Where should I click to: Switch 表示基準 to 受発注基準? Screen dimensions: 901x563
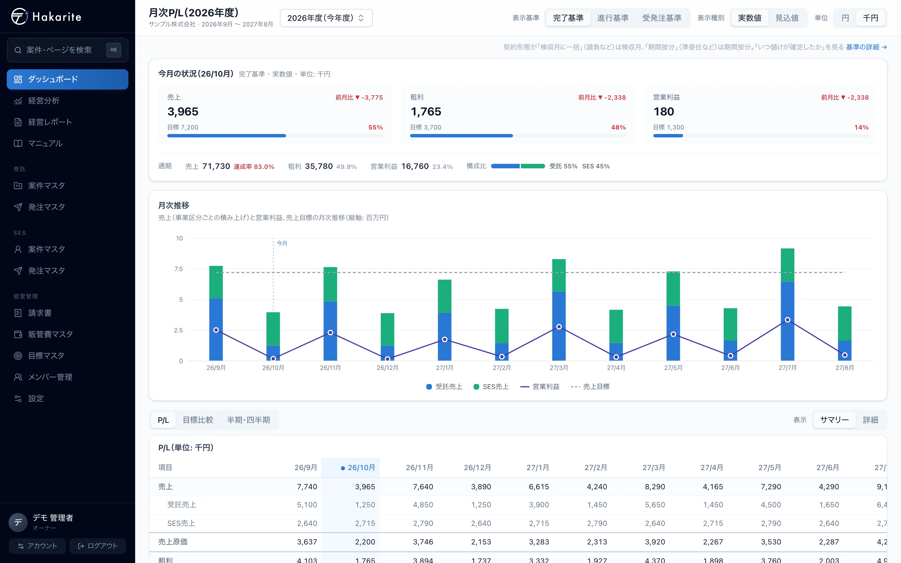(x=662, y=18)
